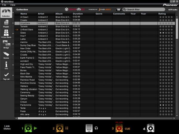179x134 pixels.
Task: Set rating stars for Glass track
Action: (166, 33)
